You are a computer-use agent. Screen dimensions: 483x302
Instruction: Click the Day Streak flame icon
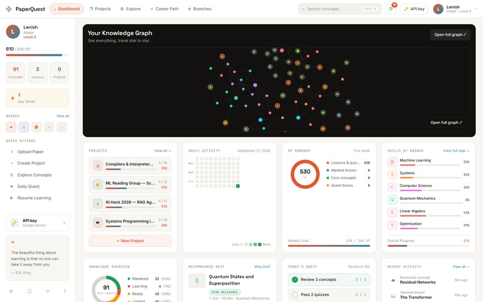(x=13, y=98)
